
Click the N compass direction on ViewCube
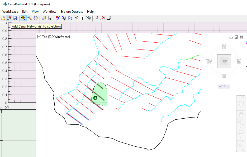(224, 47)
